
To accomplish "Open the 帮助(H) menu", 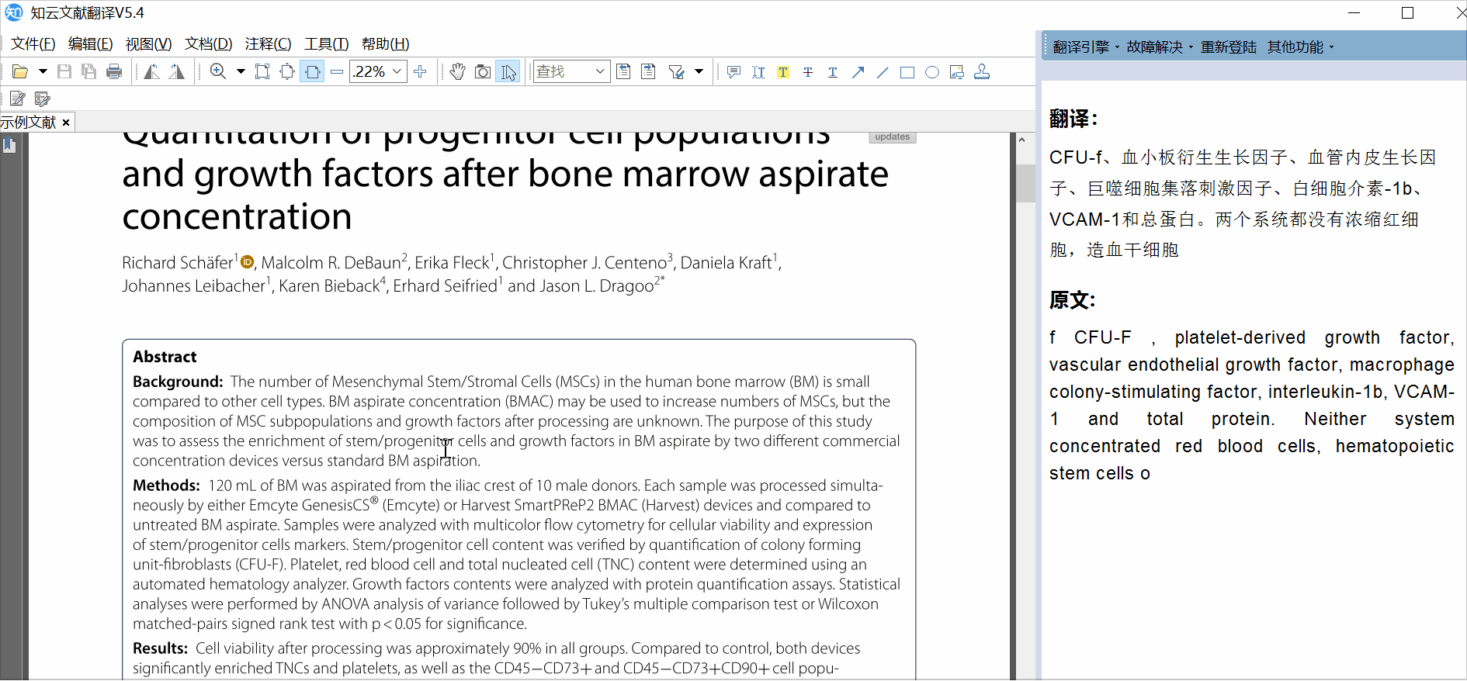I will [x=385, y=44].
